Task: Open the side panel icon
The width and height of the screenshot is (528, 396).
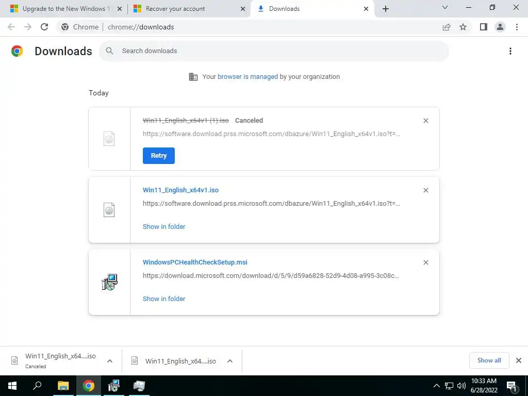Action: pos(484,27)
